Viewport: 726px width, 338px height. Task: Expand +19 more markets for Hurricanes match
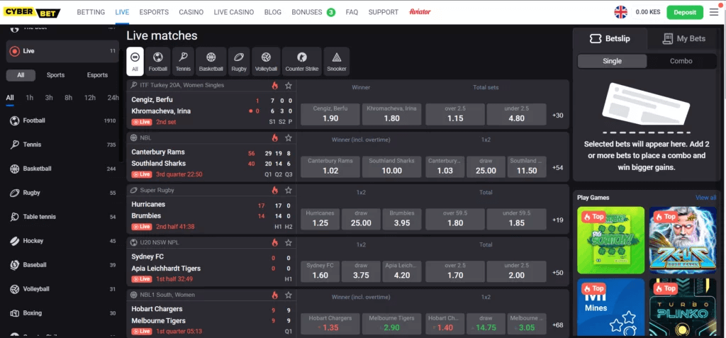[x=557, y=220]
